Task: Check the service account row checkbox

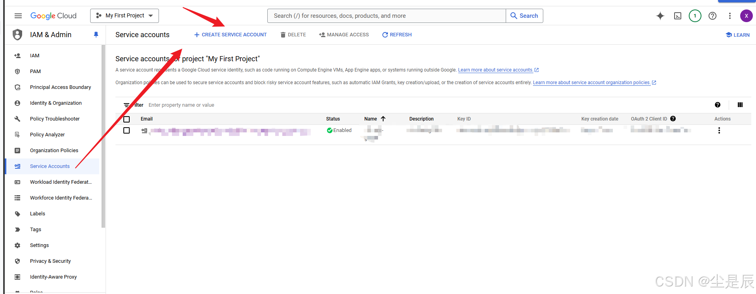Action: (127, 130)
